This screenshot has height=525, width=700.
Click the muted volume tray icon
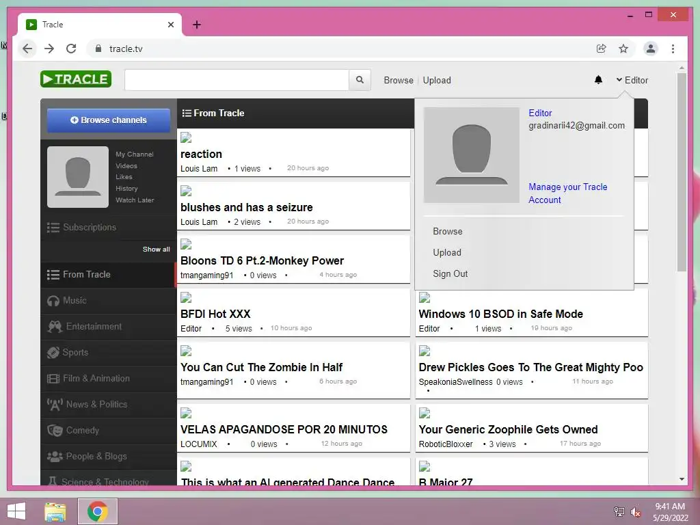click(x=635, y=512)
